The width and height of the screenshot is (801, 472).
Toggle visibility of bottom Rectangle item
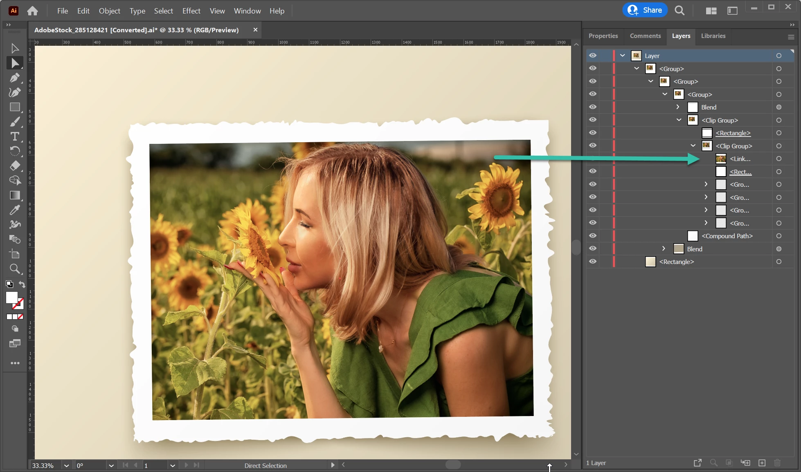592,262
